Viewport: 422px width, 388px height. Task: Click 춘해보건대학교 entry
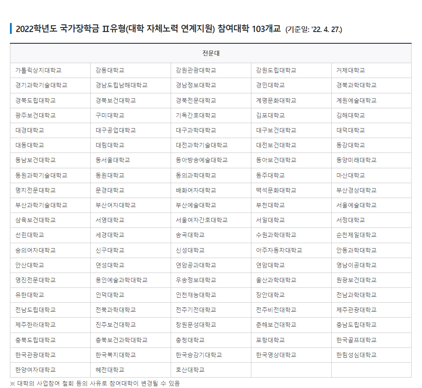tap(291, 325)
